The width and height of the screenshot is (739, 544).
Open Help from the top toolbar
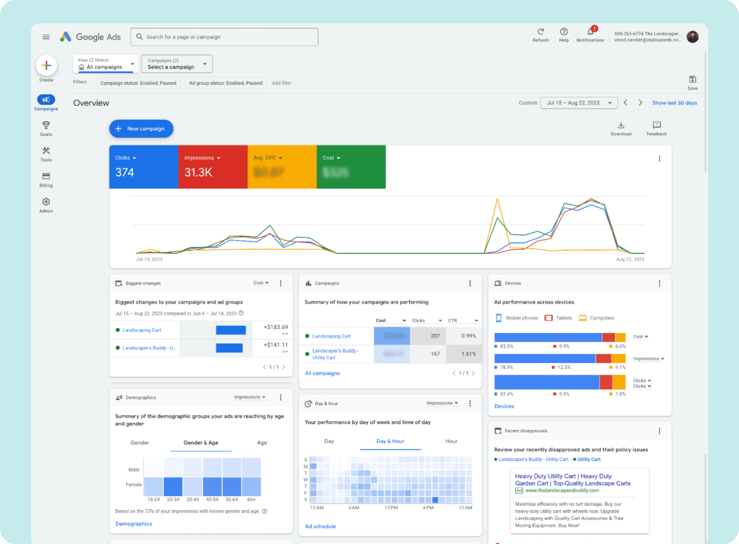pyautogui.click(x=563, y=33)
